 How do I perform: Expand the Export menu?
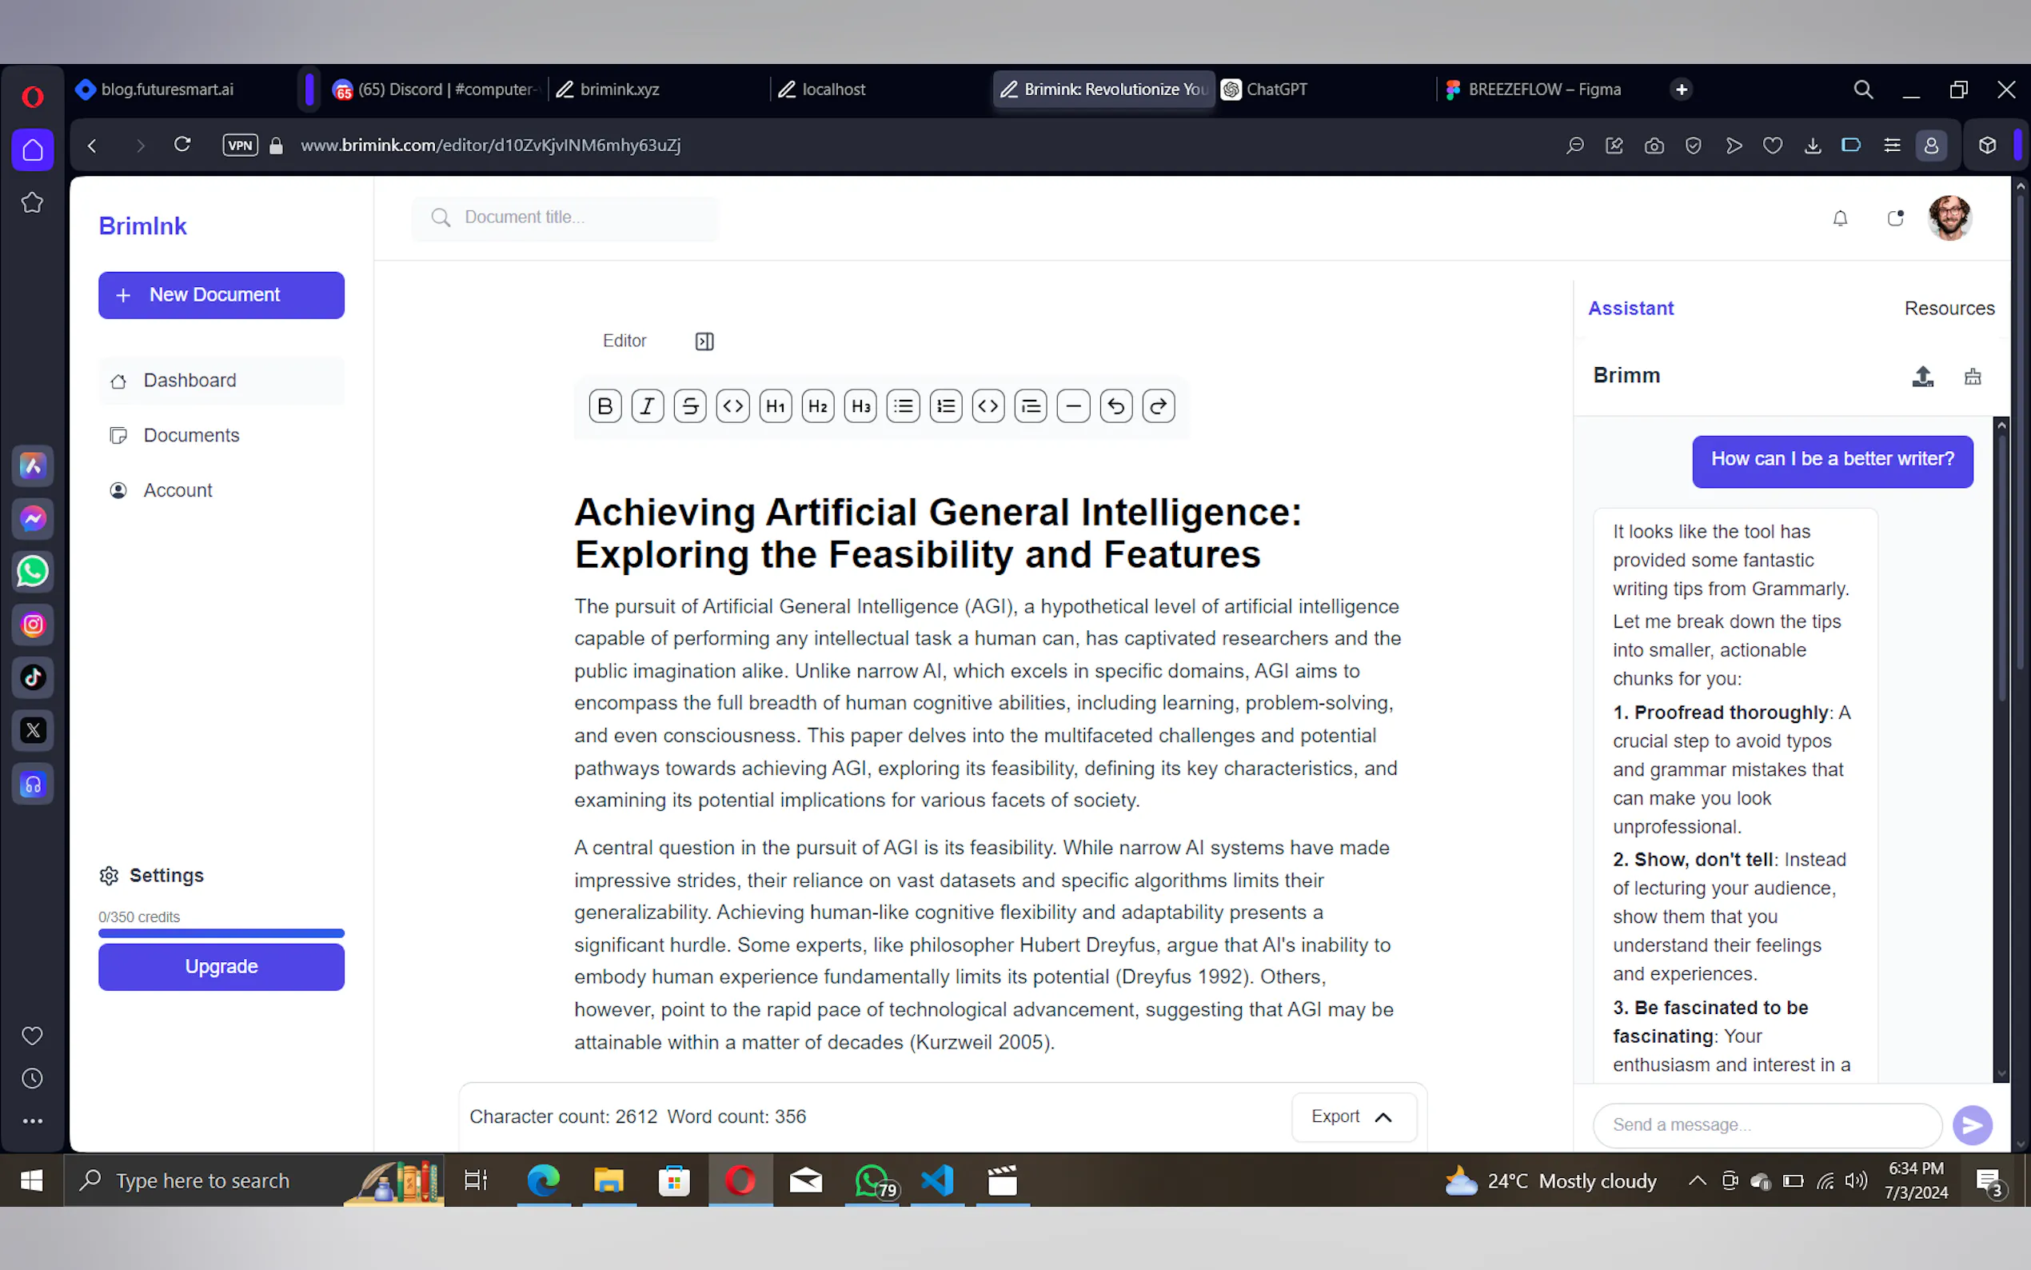[1353, 1116]
